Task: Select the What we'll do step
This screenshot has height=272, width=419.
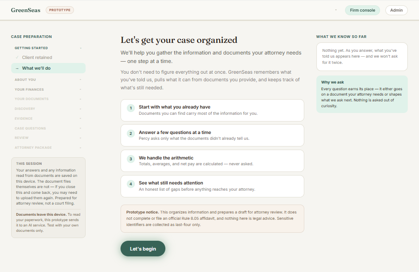Action: click(x=48, y=68)
